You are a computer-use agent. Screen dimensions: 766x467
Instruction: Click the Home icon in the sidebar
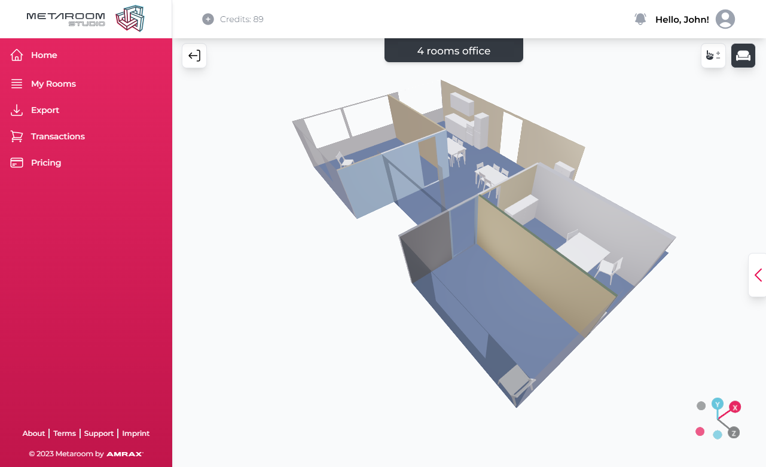tap(17, 54)
